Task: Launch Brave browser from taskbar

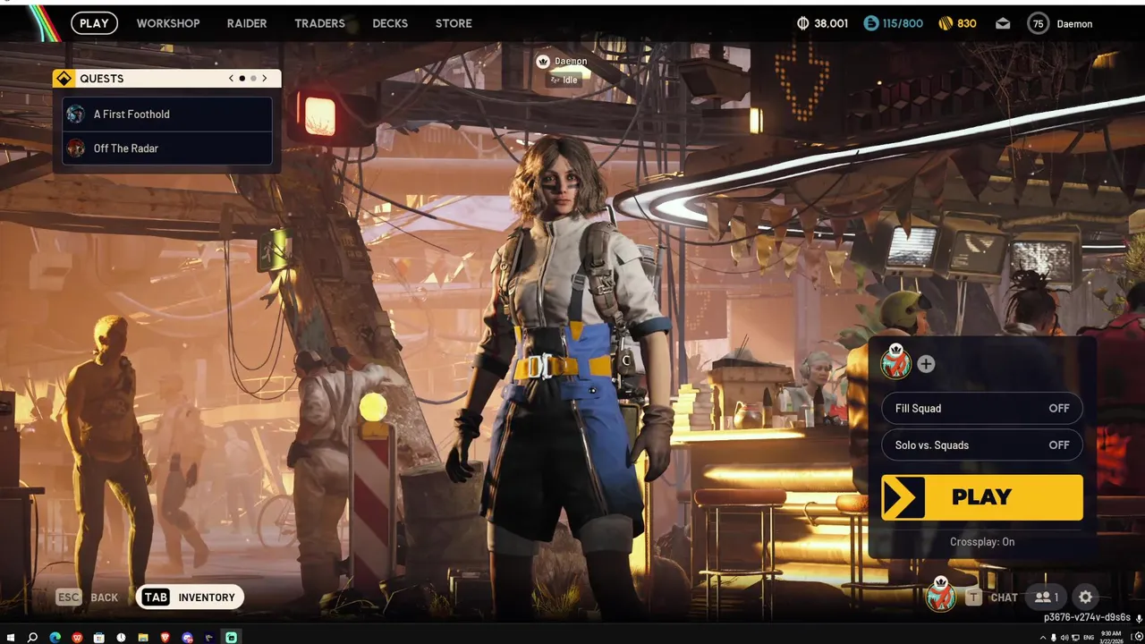Action: tap(165, 638)
